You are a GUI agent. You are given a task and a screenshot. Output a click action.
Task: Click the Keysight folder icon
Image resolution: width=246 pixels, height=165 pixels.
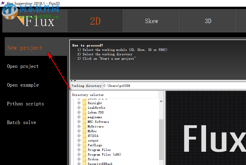pos(85,103)
